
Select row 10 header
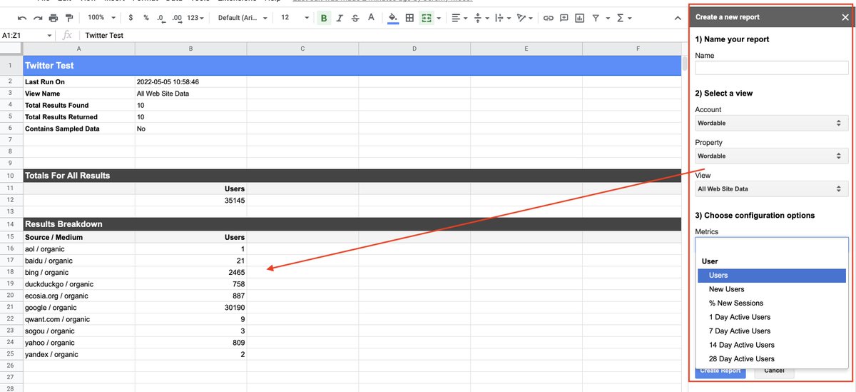[11, 176]
